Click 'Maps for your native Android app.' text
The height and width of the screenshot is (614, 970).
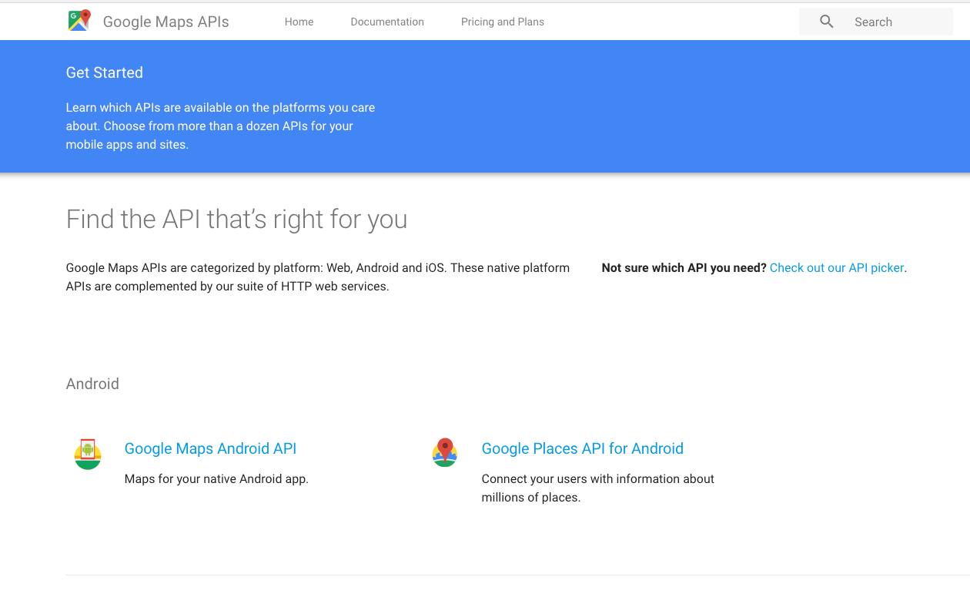tap(216, 479)
